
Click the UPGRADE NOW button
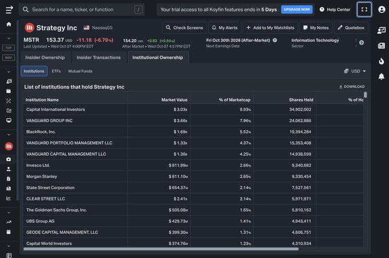[297, 9]
